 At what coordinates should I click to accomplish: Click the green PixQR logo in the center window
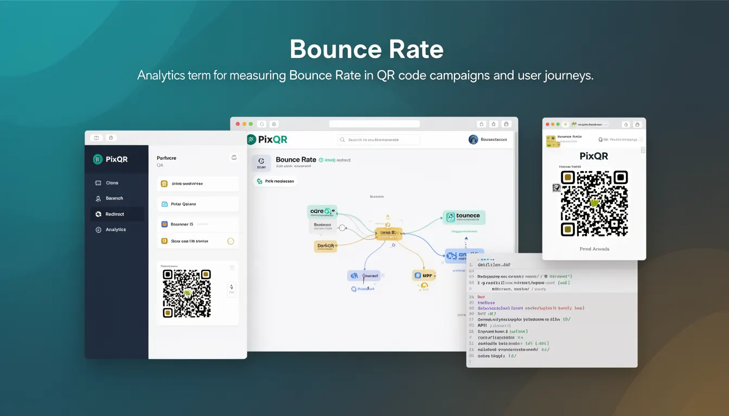click(x=267, y=140)
